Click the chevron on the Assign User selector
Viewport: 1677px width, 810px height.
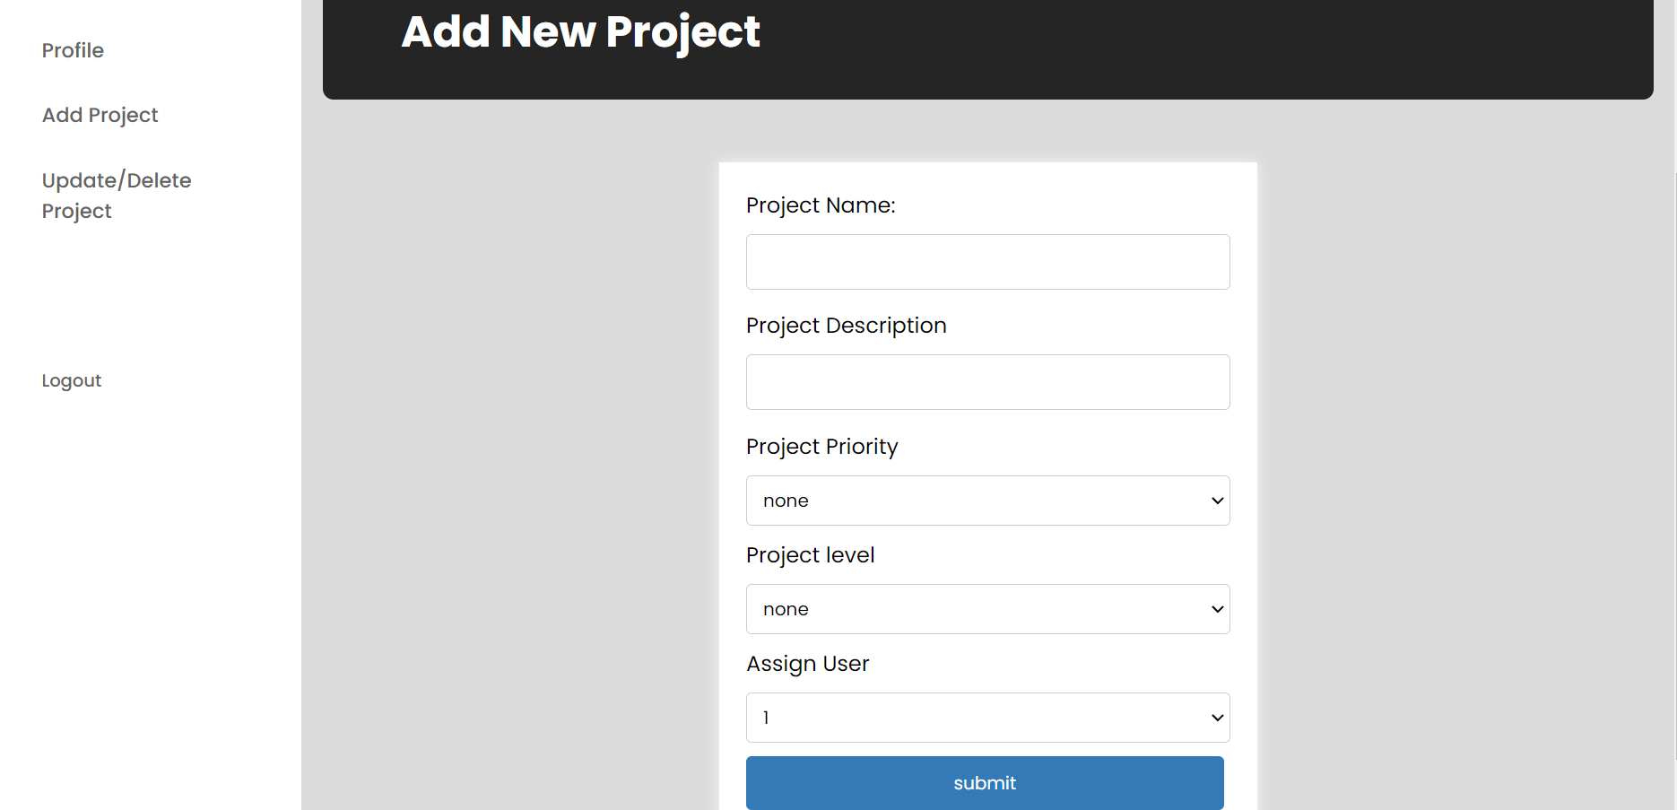coord(1216,718)
